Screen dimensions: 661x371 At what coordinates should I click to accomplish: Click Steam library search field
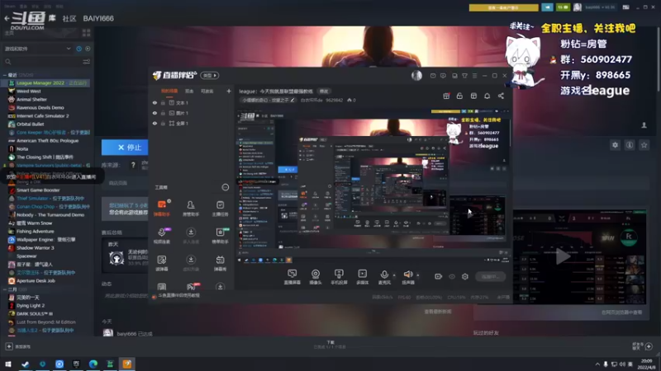(42, 62)
